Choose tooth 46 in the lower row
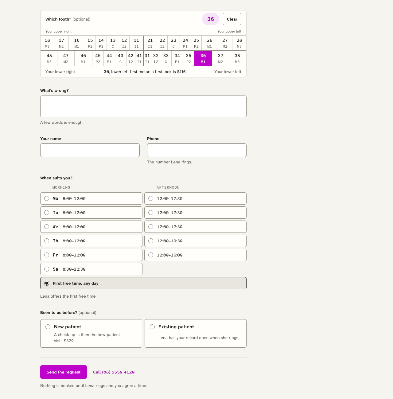Viewport: 393px width, 399px height. (x=83, y=58)
